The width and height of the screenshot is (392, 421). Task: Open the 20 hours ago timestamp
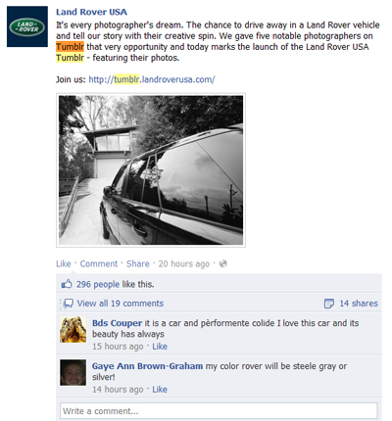[x=184, y=263]
